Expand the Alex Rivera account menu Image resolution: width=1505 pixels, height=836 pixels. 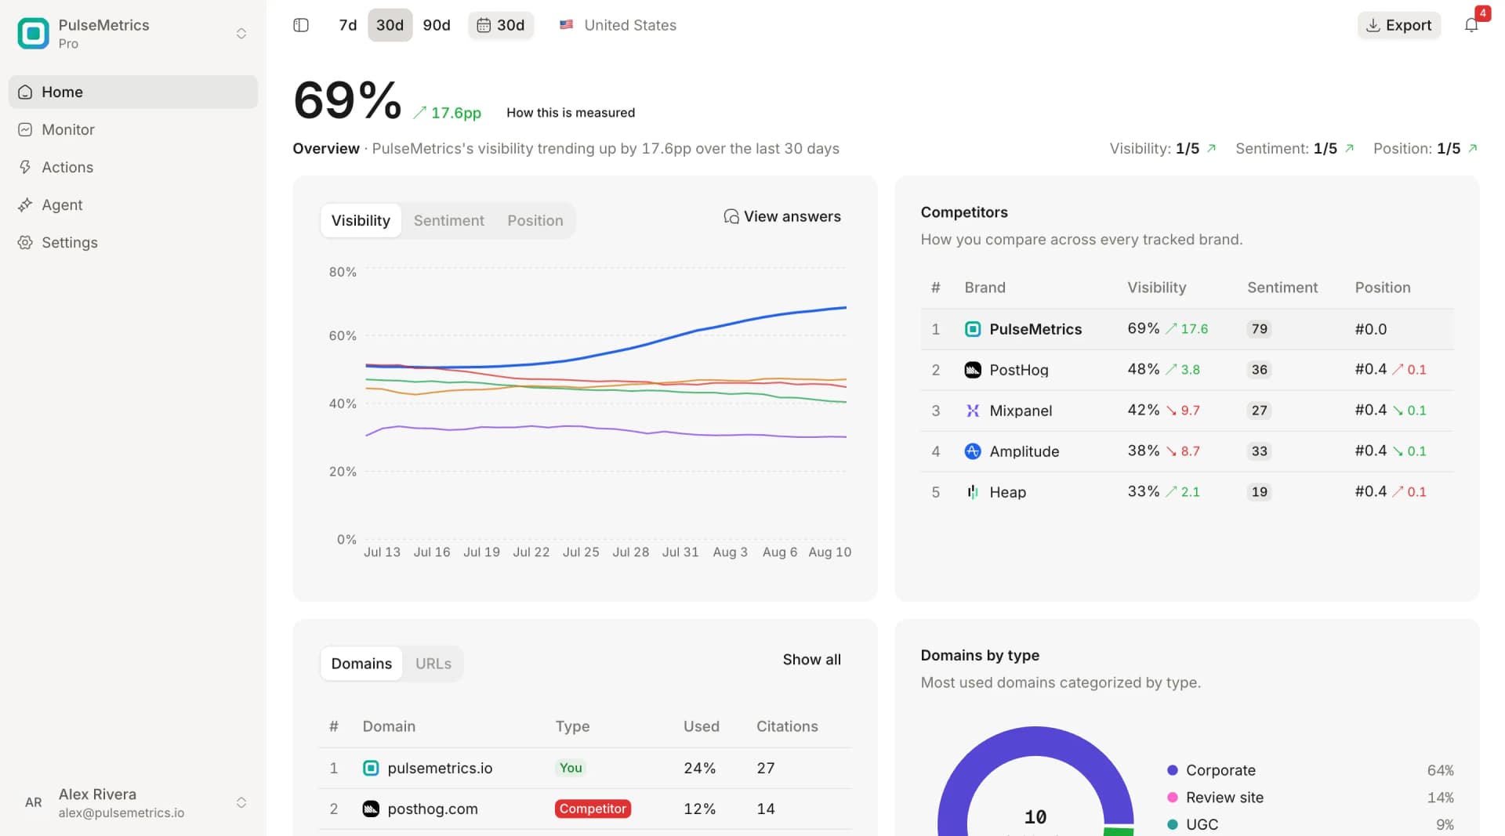click(x=241, y=802)
